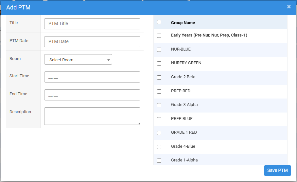Click the Start Time label
The height and width of the screenshot is (182, 297).
coord(19,76)
